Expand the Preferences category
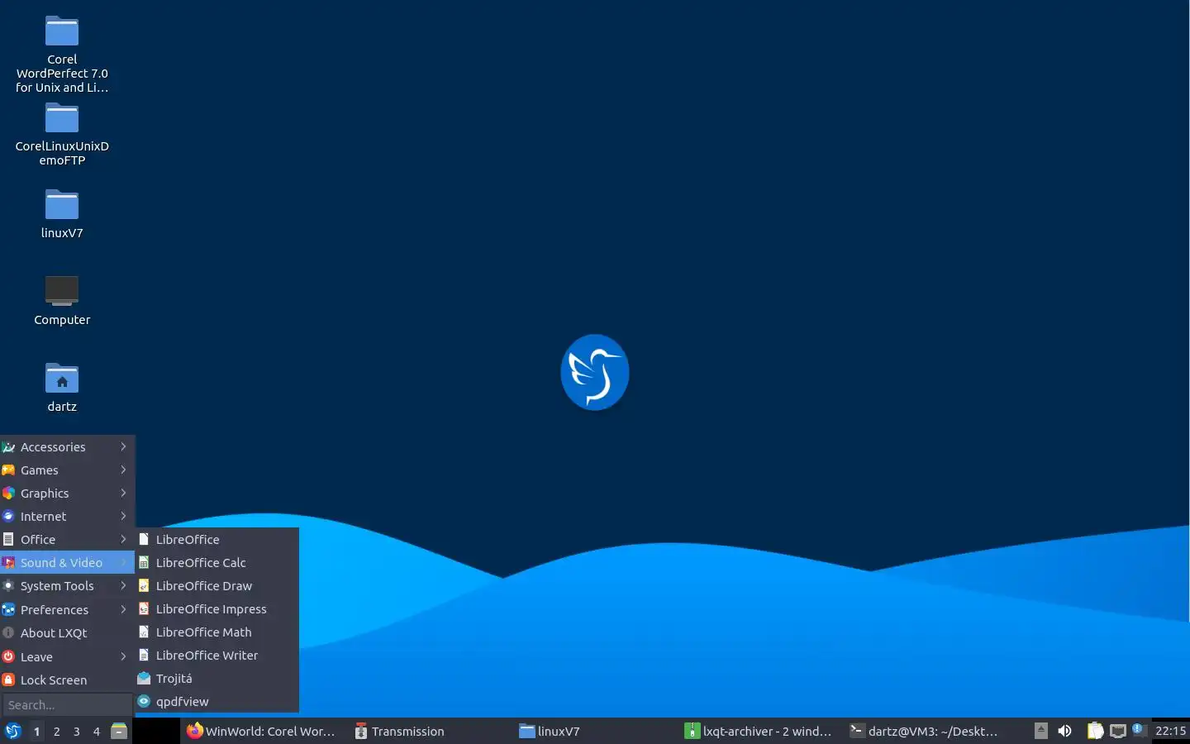Image resolution: width=1190 pixels, height=744 pixels. (67, 609)
